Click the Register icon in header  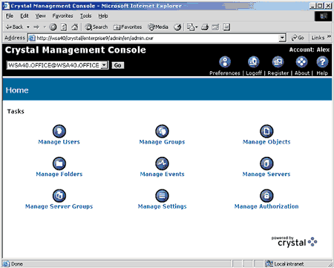[278, 62]
